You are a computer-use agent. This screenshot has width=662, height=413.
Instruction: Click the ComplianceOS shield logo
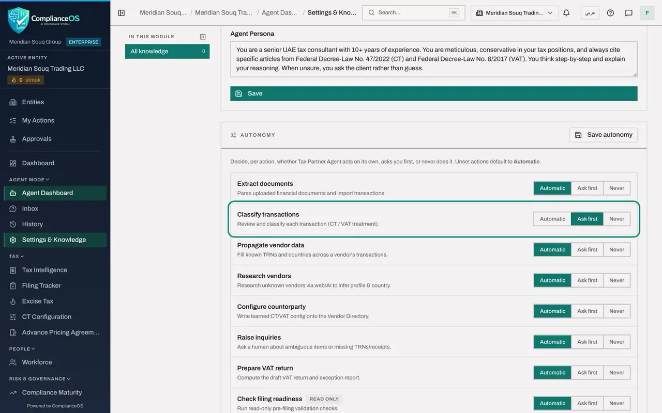click(x=19, y=20)
